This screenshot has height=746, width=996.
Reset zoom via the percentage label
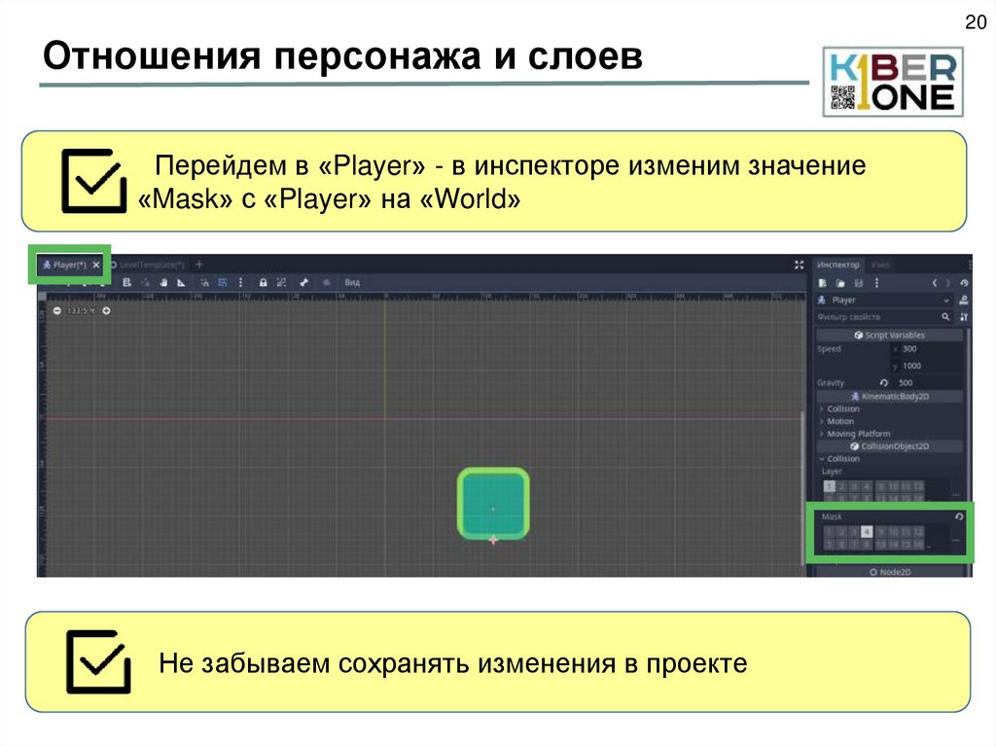point(81,310)
